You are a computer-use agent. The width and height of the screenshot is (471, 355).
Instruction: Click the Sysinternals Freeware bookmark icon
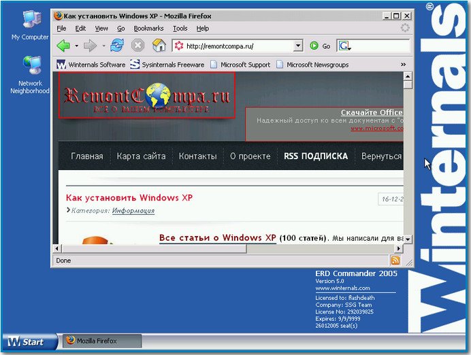click(135, 64)
